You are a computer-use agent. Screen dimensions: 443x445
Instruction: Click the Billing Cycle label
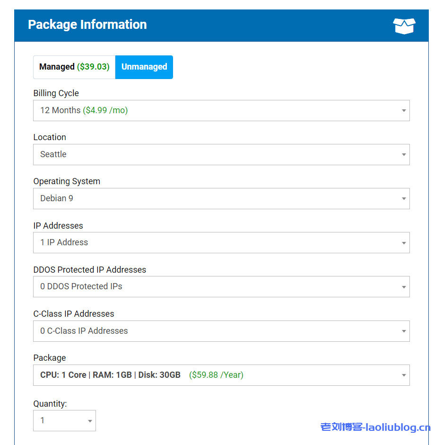point(56,93)
